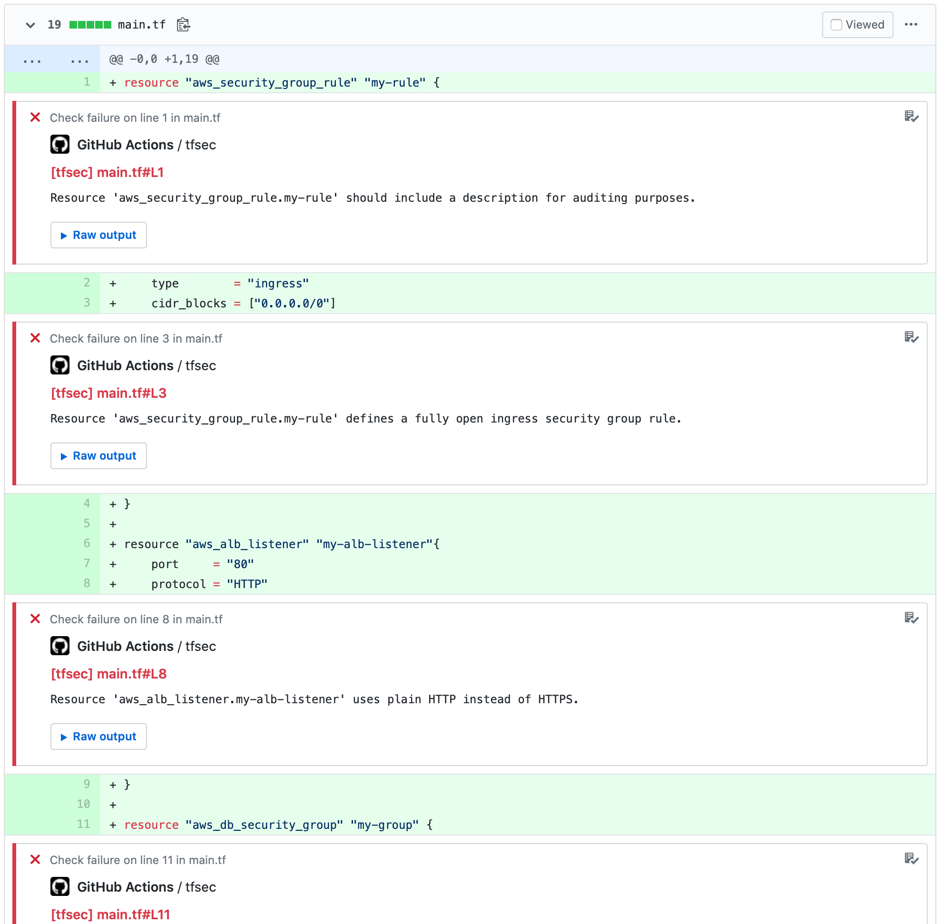The width and height of the screenshot is (942, 924).
Task: Click the copy feedback icon for L1 failure
Action: click(x=913, y=117)
